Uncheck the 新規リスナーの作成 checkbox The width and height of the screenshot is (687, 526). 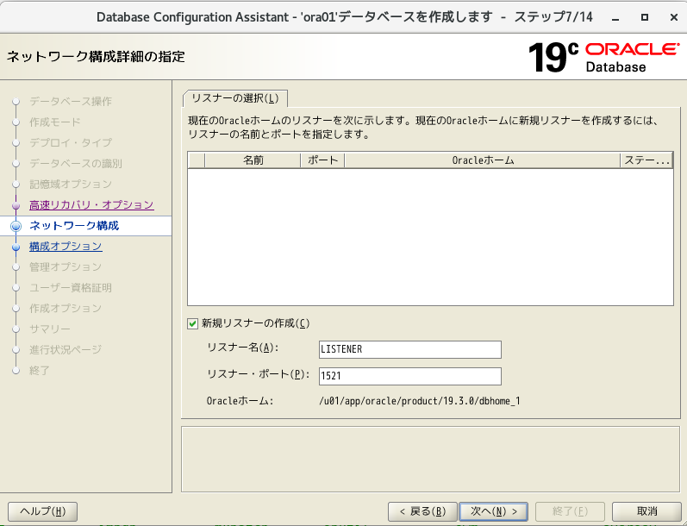click(192, 323)
